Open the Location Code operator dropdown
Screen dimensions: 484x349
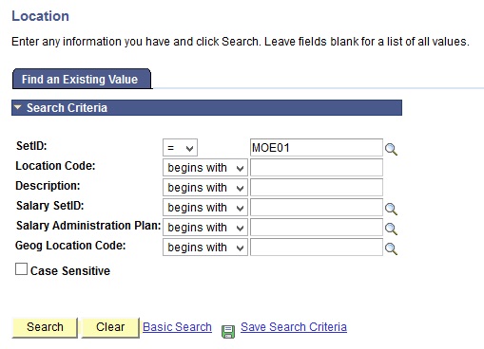tap(205, 168)
